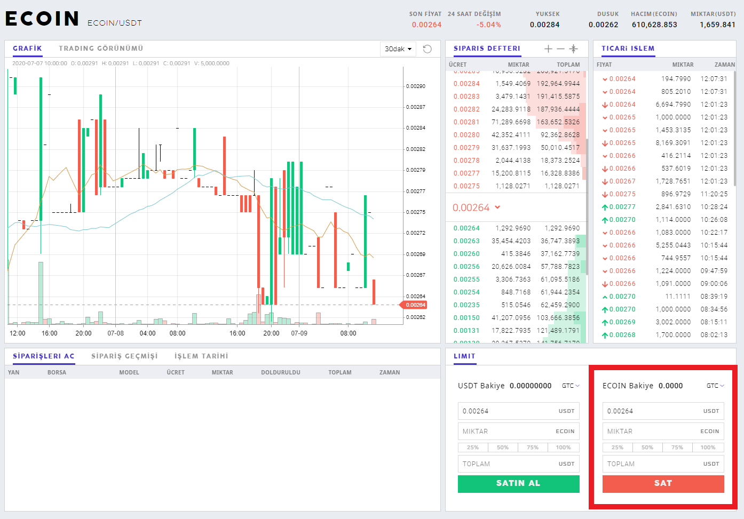Click the ZAMAN column header in trades list
This screenshot has height=519, width=744.
pyautogui.click(x=725, y=65)
